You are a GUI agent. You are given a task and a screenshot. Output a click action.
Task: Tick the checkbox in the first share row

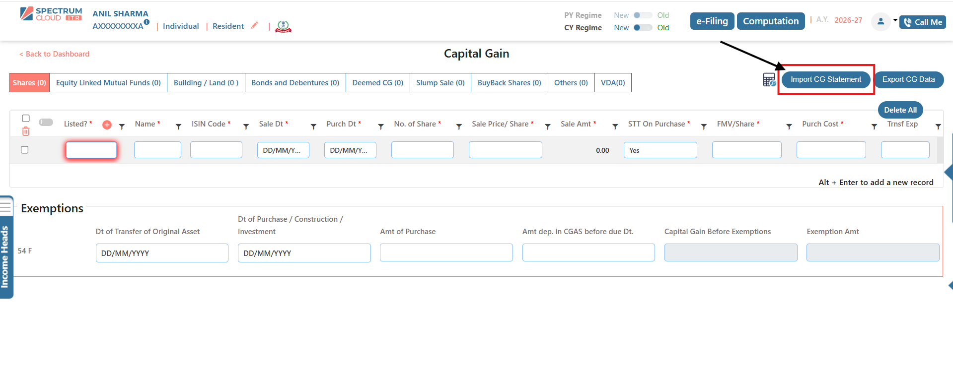(x=25, y=150)
